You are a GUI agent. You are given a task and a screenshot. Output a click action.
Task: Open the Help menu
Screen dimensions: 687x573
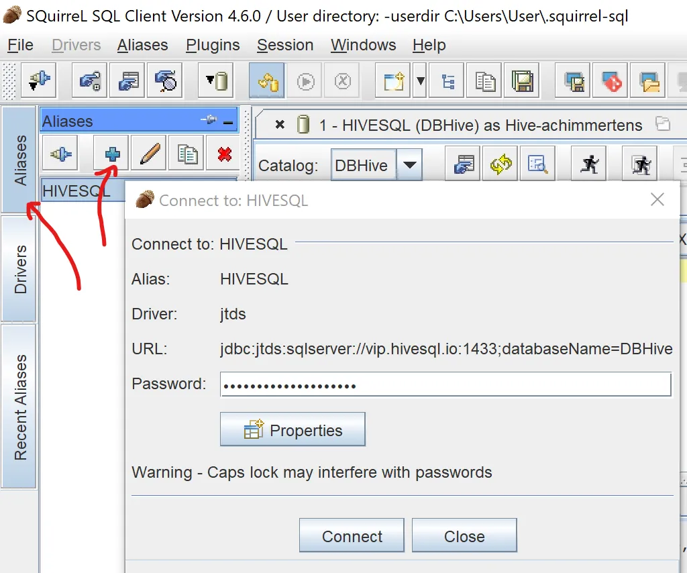429,45
